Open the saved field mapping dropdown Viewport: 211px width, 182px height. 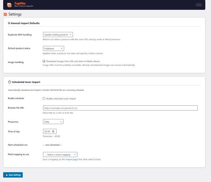click(60, 154)
